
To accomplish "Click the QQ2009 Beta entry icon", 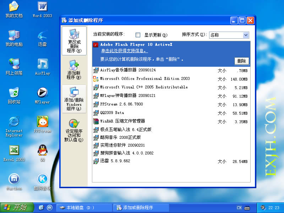I will 95,113.
